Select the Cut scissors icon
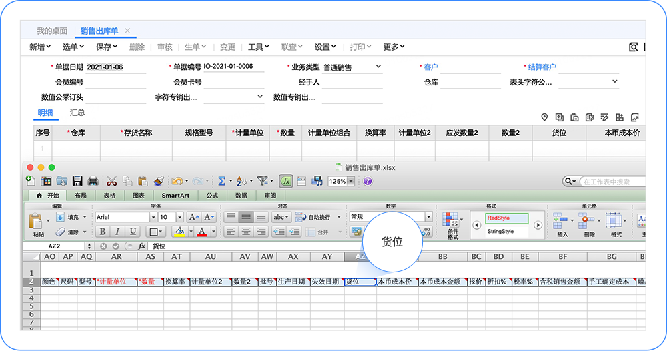 (x=111, y=181)
